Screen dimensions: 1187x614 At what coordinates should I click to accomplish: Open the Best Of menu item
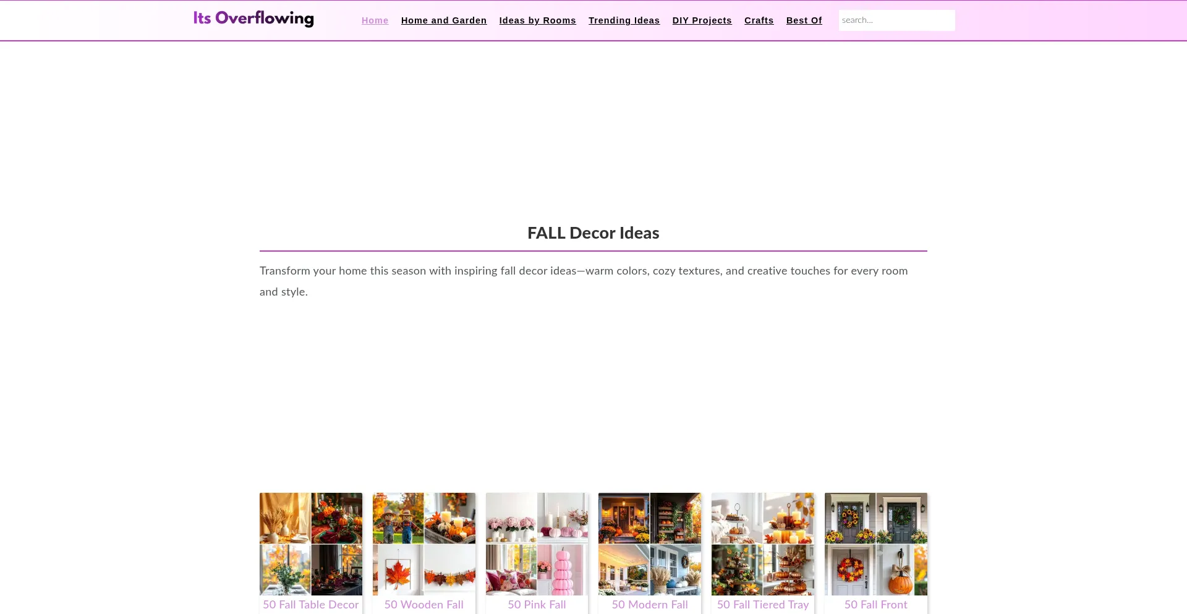click(x=804, y=20)
